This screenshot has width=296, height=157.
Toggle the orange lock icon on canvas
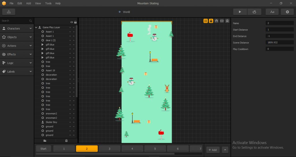click(x=211, y=21)
